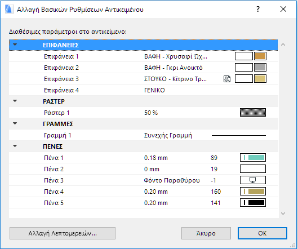Open the white pen swatch for Πένα 2
This screenshot has height=249, width=298.
point(253,169)
